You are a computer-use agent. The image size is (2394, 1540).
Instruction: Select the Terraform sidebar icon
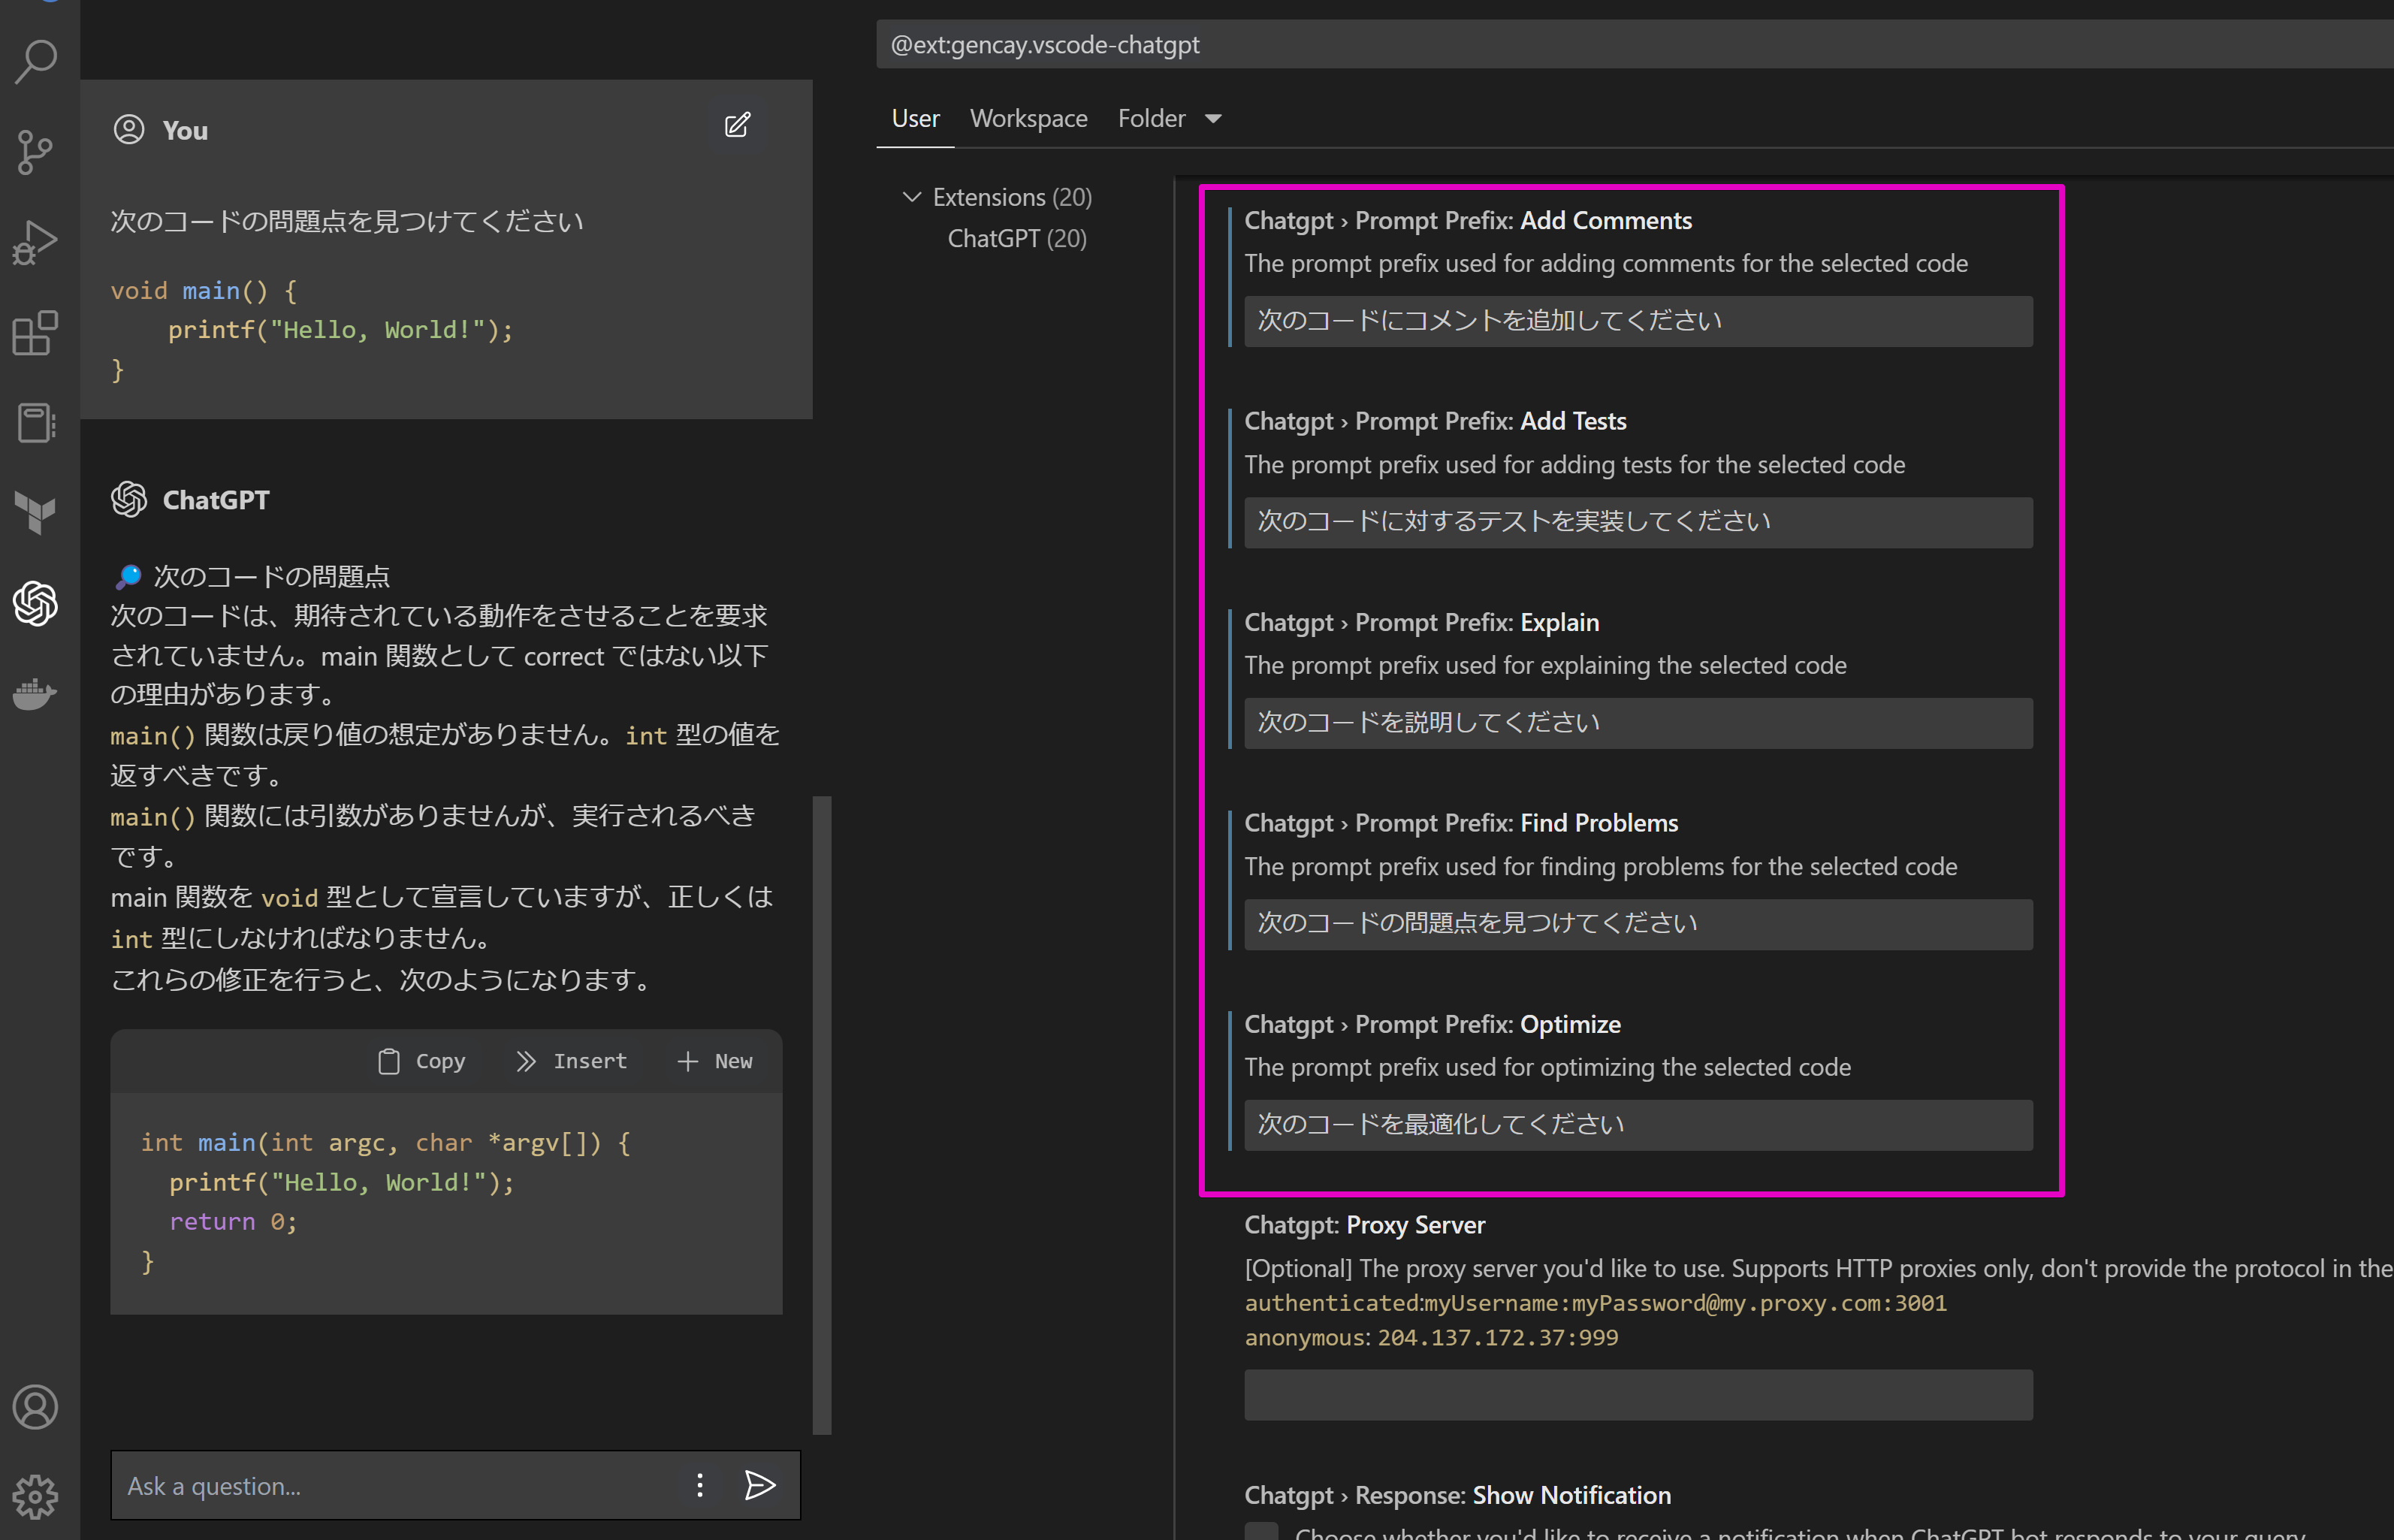coord(36,513)
